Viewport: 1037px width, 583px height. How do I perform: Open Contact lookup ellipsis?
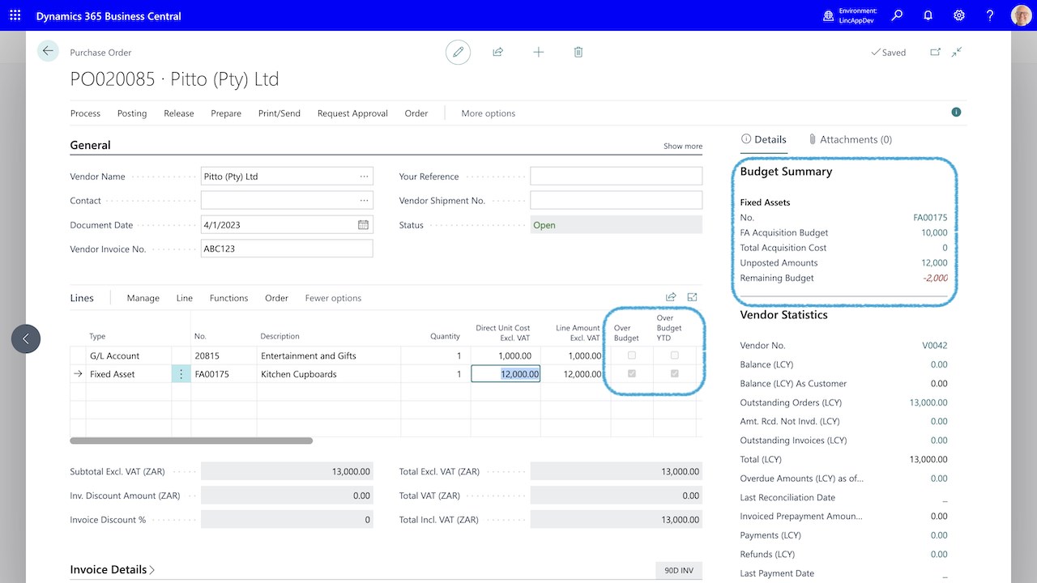tap(364, 201)
